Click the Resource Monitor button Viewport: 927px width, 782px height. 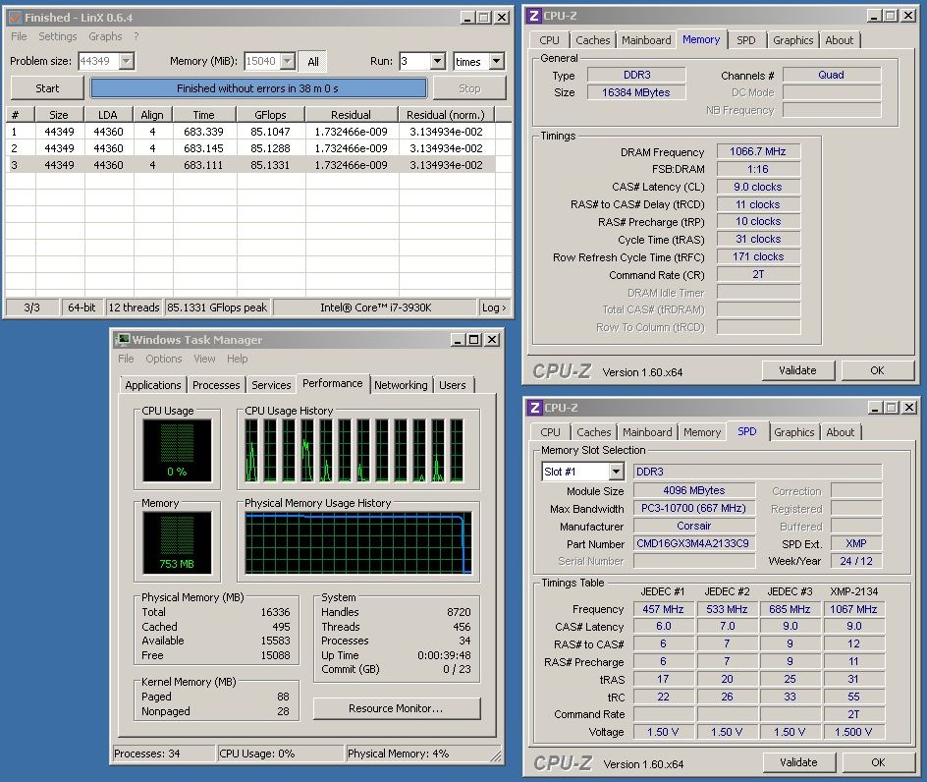pyautogui.click(x=396, y=708)
